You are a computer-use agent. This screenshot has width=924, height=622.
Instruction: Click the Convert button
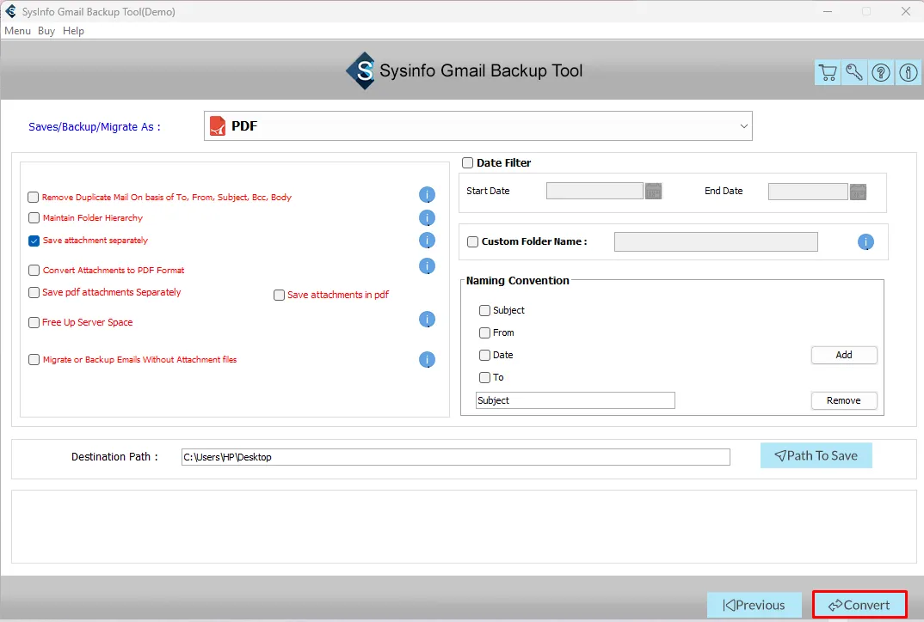tap(859, 605)
